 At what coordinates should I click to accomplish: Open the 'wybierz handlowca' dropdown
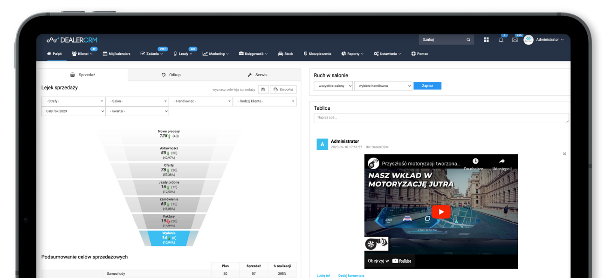pyautogui.click(x=383, y=86)
